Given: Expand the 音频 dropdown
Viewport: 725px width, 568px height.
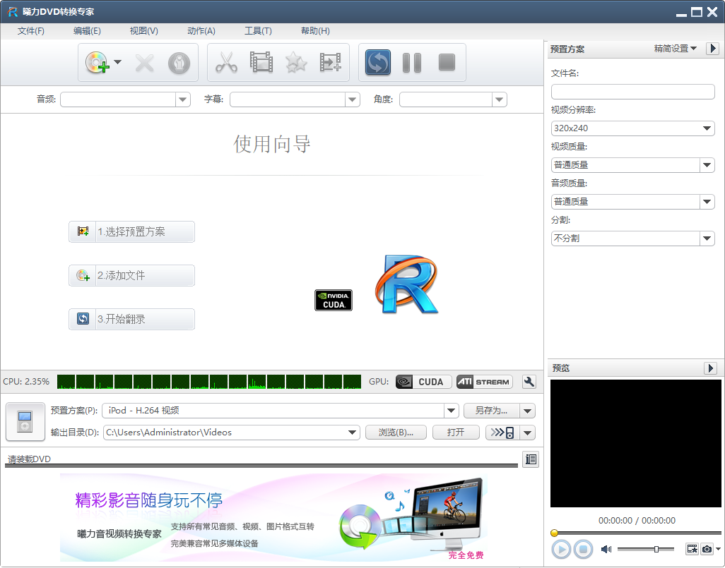Looking at the screenshot, I should (183, 99).
